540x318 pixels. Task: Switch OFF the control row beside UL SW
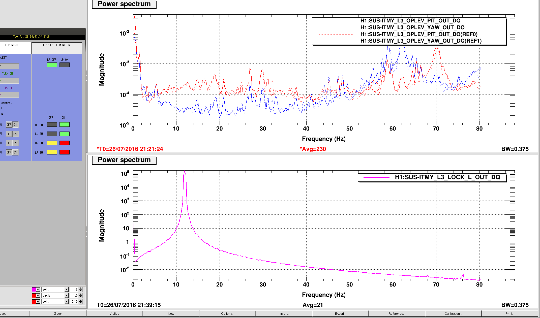[x=9, y=125]
